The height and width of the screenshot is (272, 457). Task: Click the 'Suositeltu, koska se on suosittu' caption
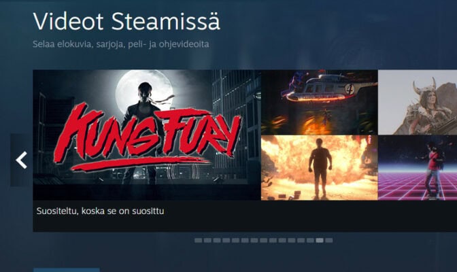[100, 211]
